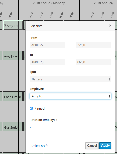The width and height of the screenshot is (117, 154).
Task: Click the From time field 22:00
Action: (x=93, y=45)
